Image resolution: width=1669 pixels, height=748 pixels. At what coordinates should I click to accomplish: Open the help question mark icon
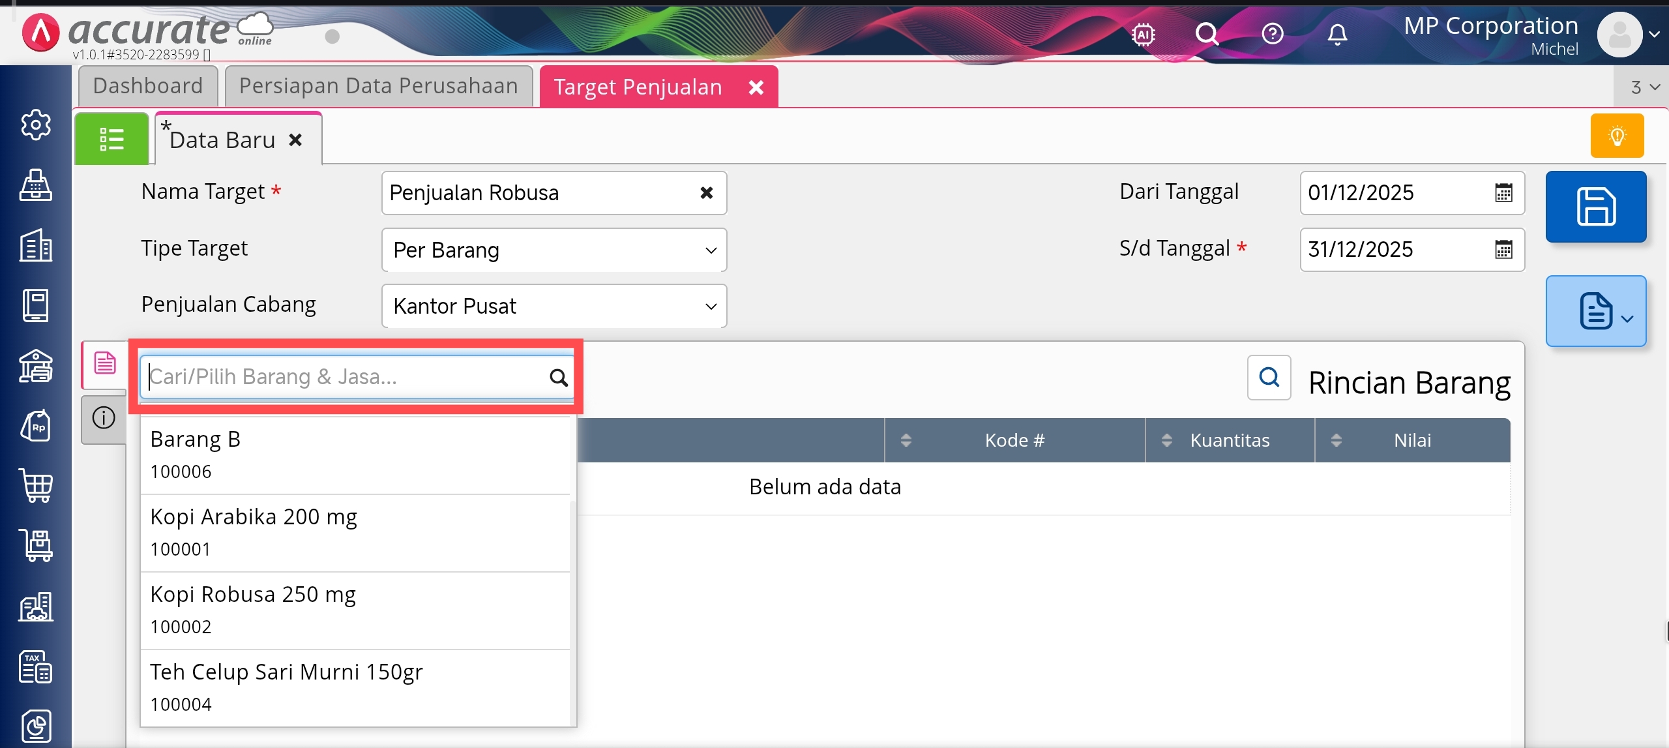coord(1272,34)
